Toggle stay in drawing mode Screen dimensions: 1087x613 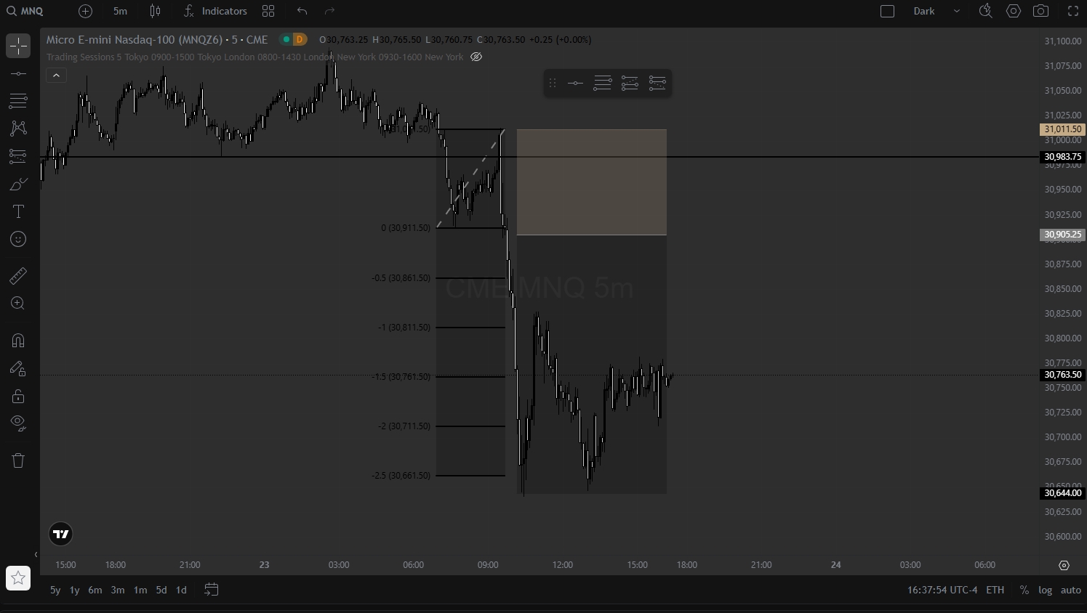pyautogui.click(x=18, y=368)
